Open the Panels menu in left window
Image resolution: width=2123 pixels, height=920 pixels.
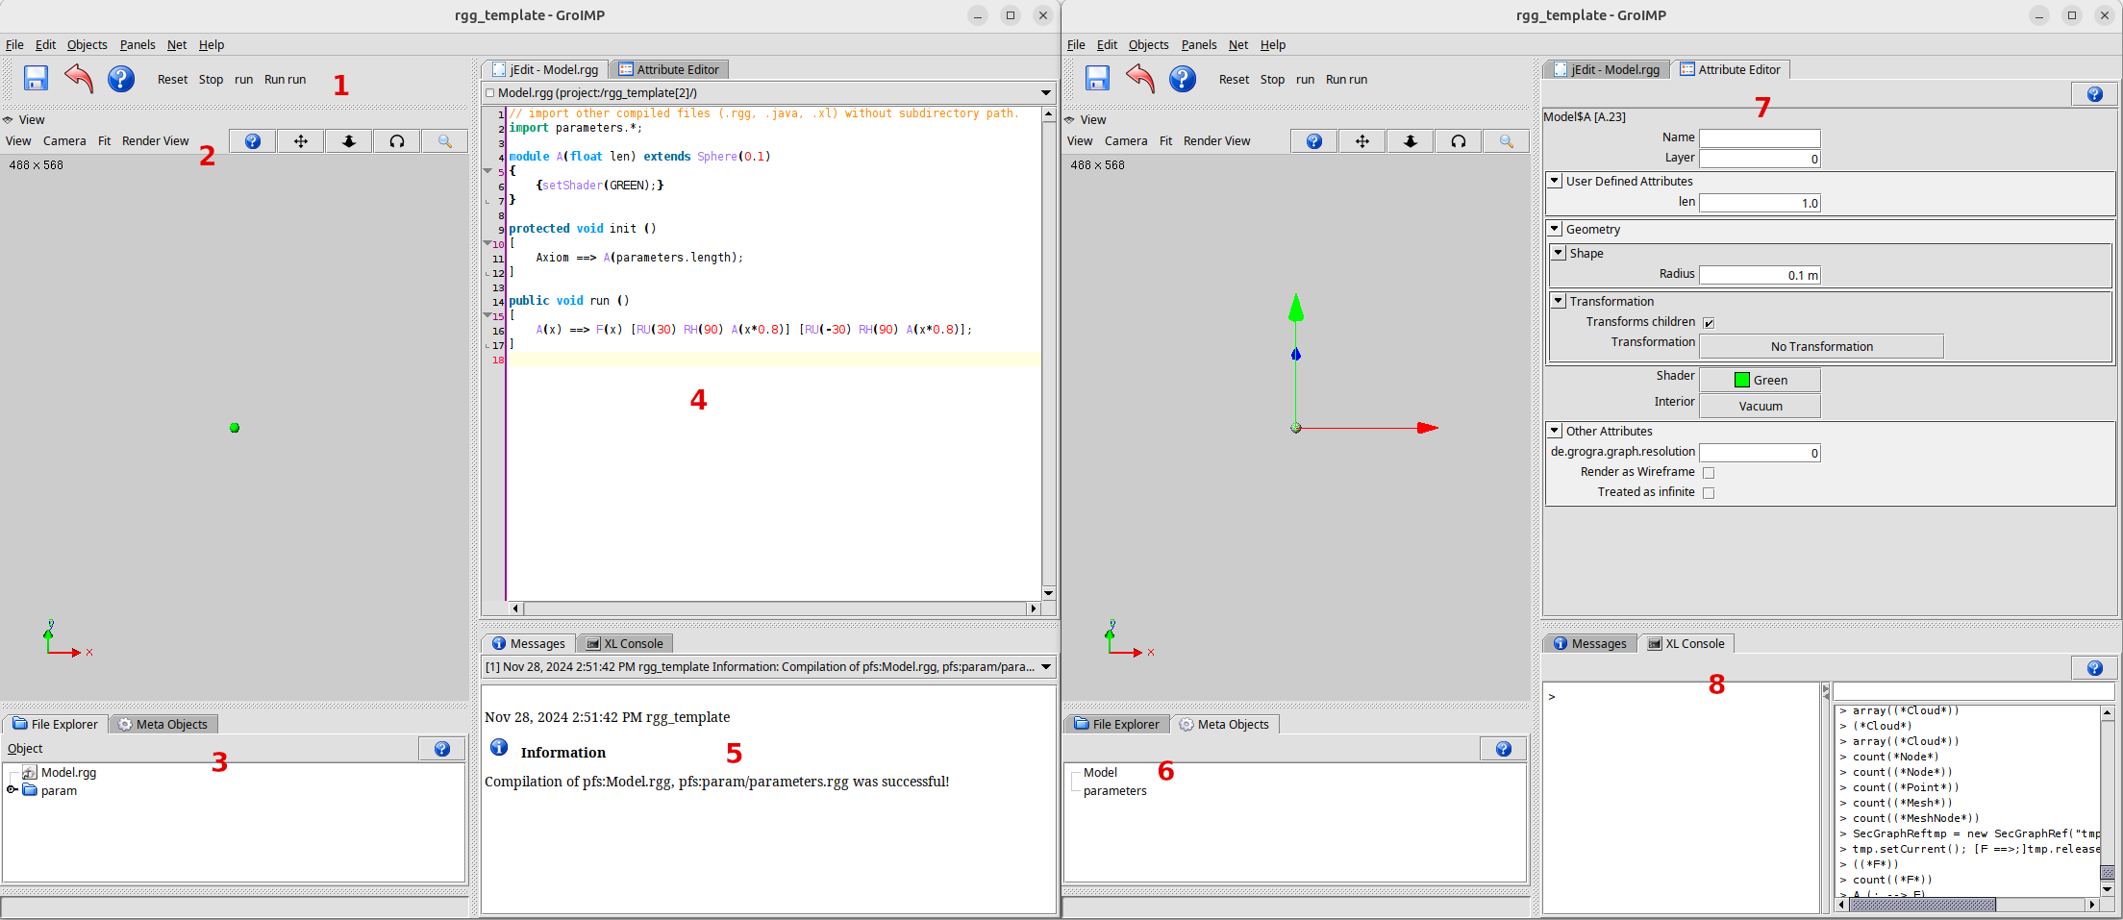click(137, 45)
